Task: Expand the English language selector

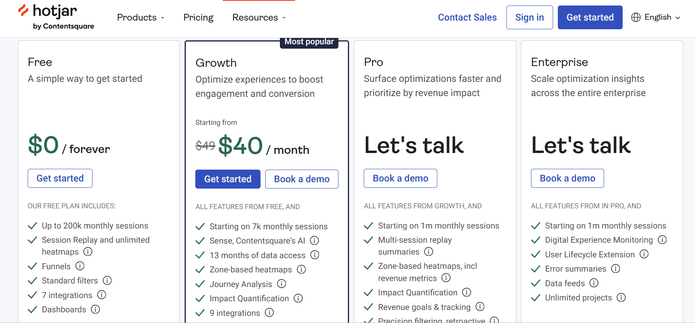Action: [657, 17]
